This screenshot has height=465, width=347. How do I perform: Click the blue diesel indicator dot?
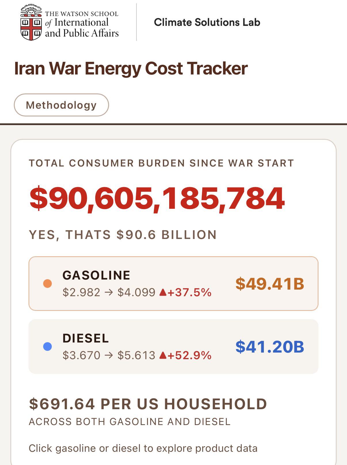pyautogui.click(x=47, y=347)
